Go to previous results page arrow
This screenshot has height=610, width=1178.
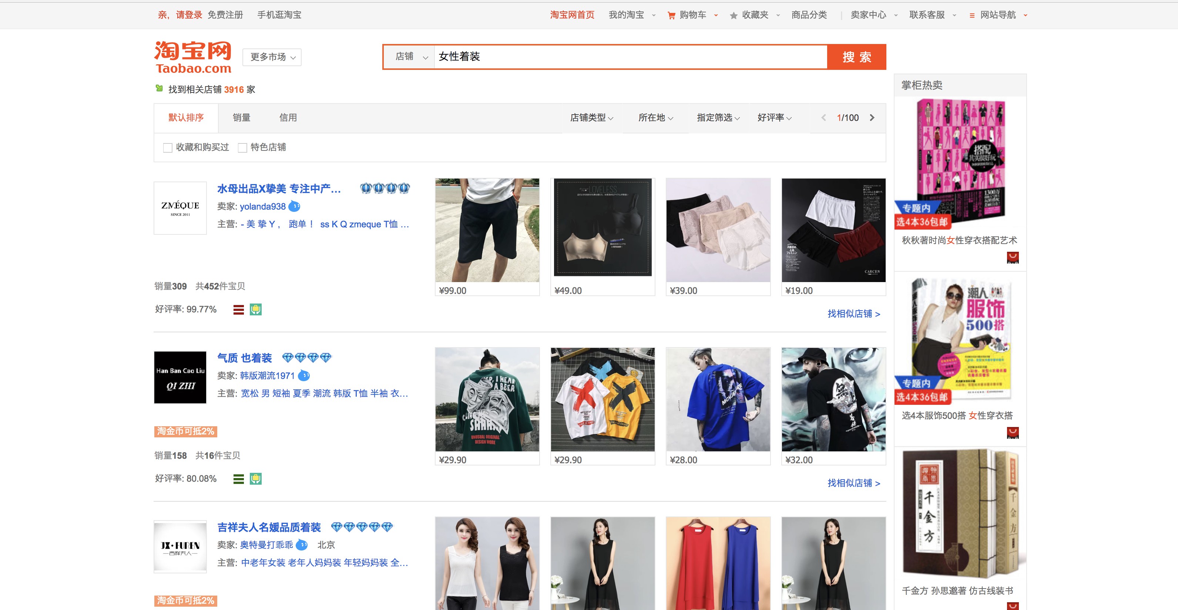[x=823, y=118]
